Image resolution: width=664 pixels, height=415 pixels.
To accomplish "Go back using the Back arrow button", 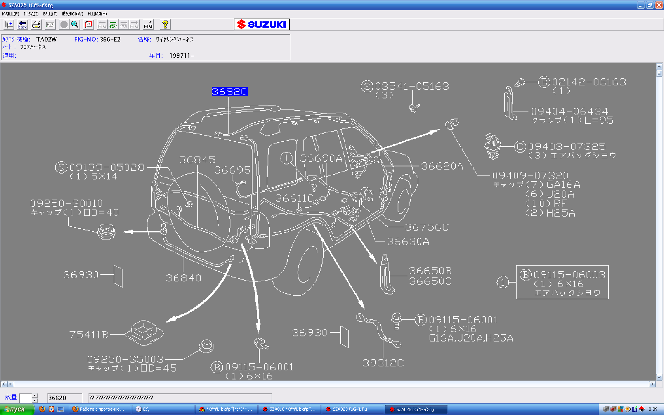I will pos(23,25).
